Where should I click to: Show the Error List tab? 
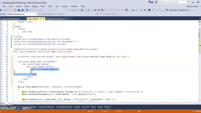pos(85,107)
